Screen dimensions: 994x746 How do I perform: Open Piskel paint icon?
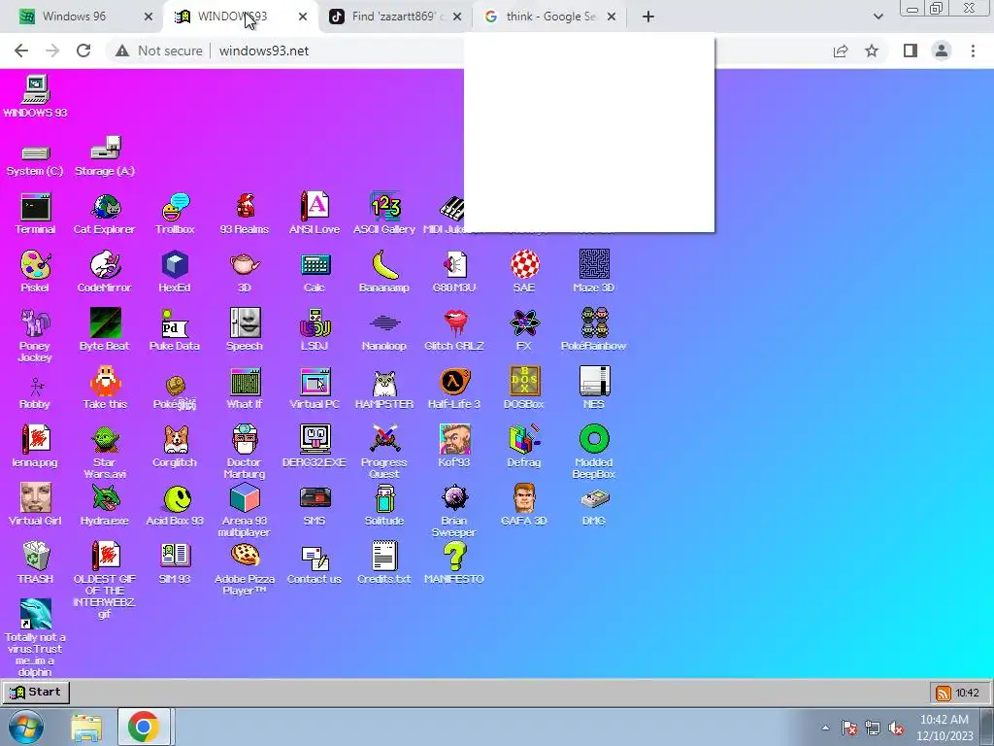point(35,272)
